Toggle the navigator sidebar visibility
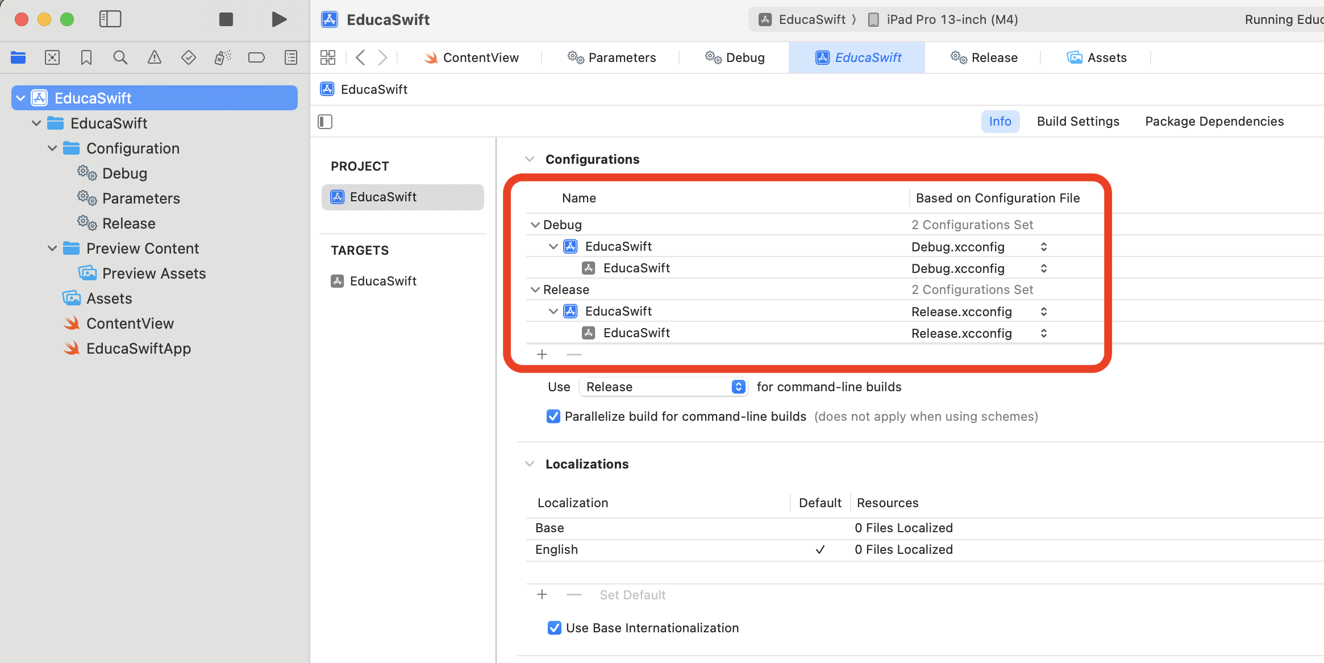 [110, 19]
